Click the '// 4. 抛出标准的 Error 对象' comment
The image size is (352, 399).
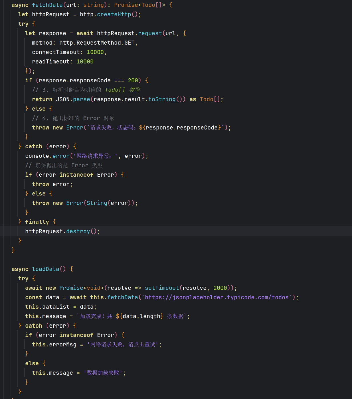(x=73, y=118)
